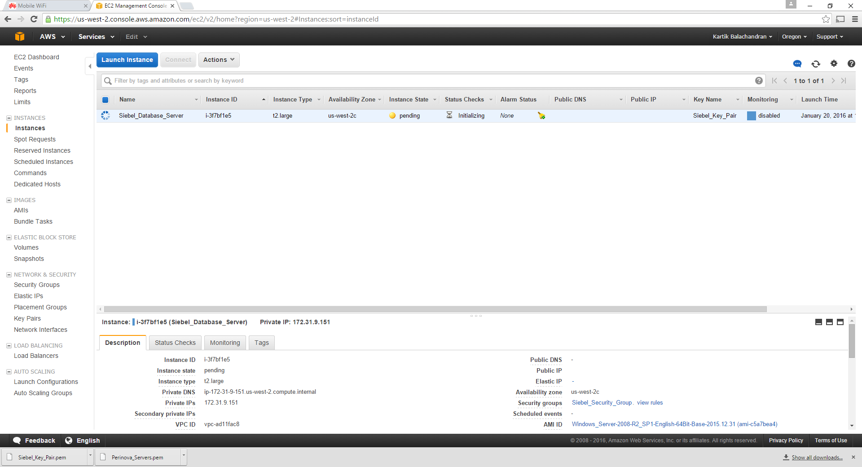
Task: Go to first page of results
Action: click(774, 81)
